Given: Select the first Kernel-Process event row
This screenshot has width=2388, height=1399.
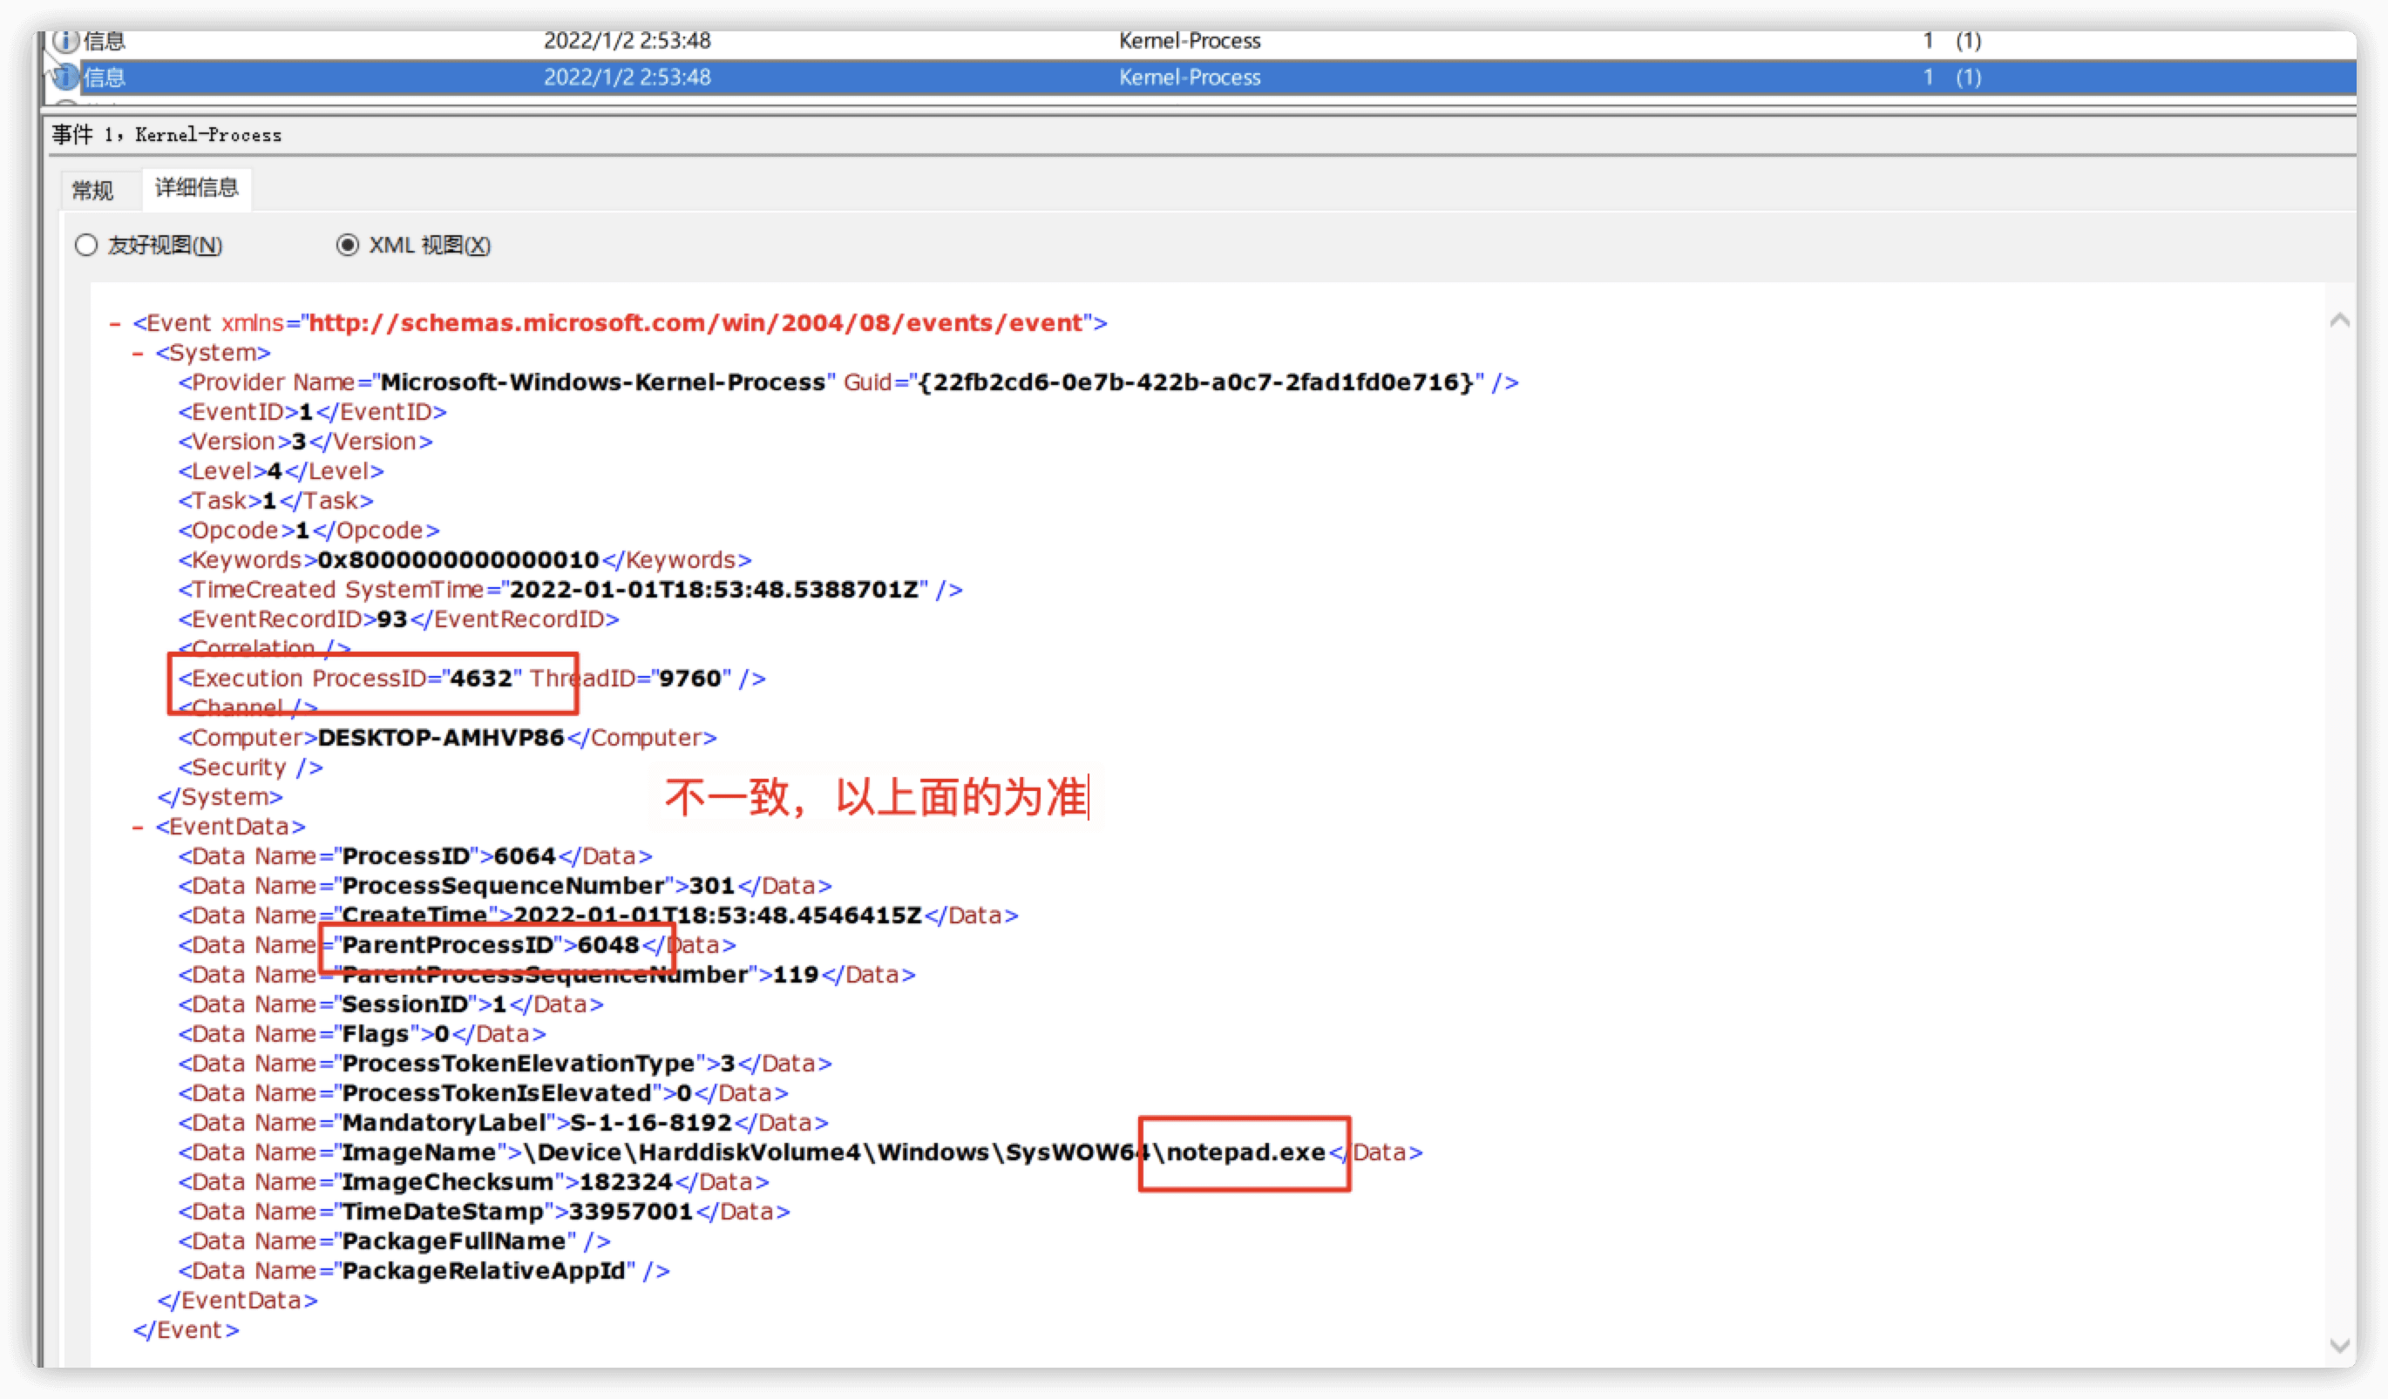Looking at the screenshot, I should 1190,41.
